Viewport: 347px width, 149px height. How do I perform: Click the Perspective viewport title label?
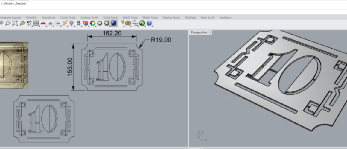coord(199,32)
